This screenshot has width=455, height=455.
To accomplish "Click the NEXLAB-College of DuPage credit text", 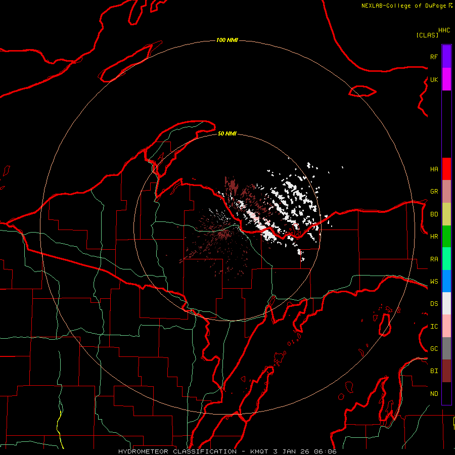I will pyautogui.click(x=403, y=6).
